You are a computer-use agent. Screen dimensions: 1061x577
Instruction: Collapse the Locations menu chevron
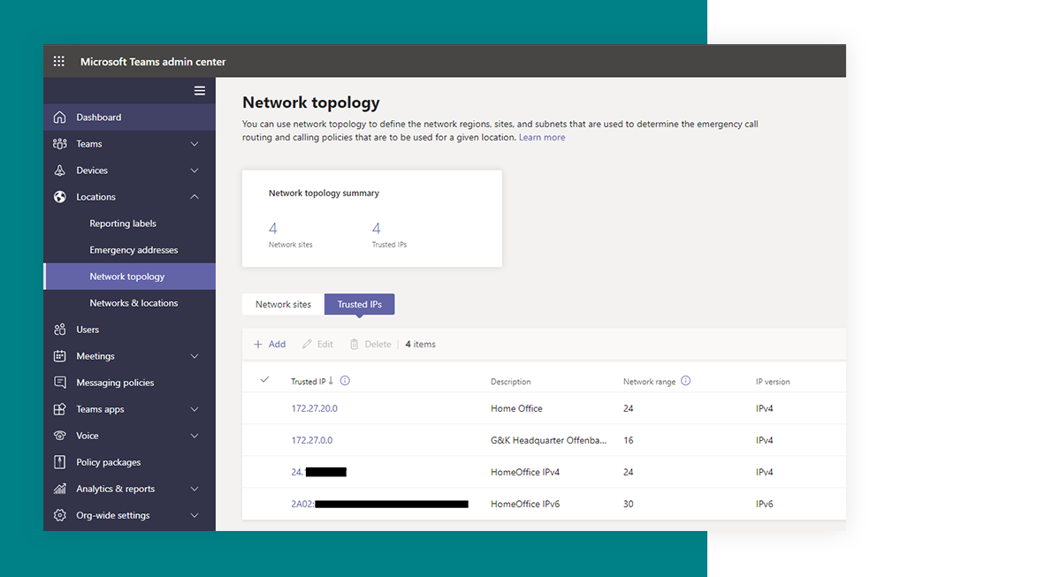tap(195, 197)
